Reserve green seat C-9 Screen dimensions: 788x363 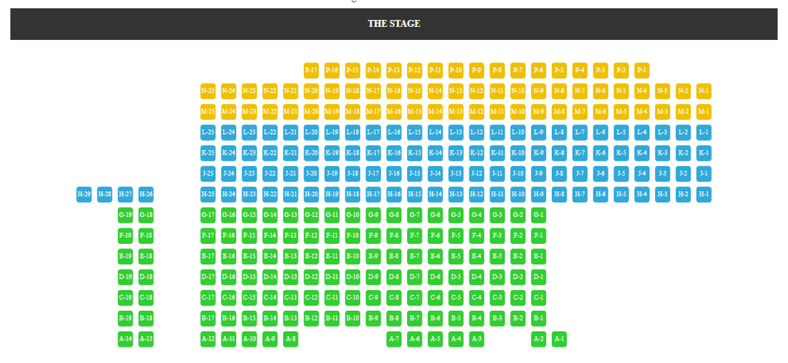tap(373, 297)
